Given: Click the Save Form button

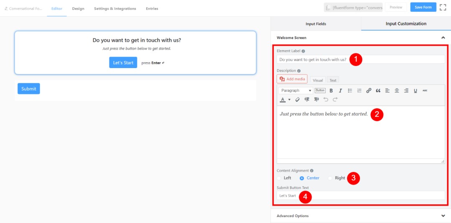Looking at the screenshot, I should pyautogui.click(x=423, y=7).
